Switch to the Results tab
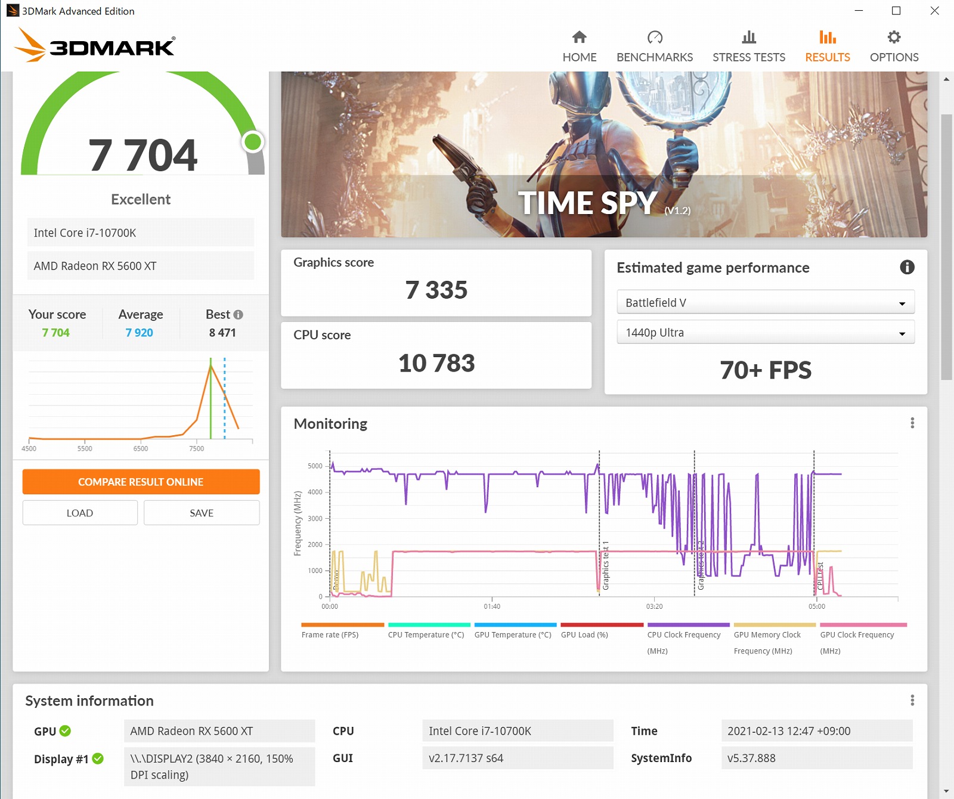This screenshot has height=799, width=954. pyautogui.click(x=827, y=47)
